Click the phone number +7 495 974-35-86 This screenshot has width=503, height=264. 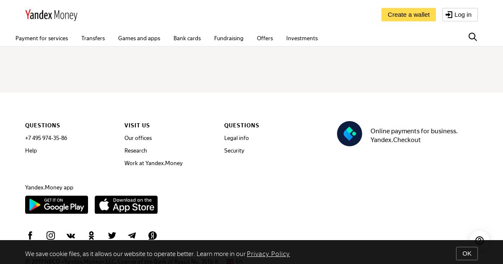tap(46, 138)
